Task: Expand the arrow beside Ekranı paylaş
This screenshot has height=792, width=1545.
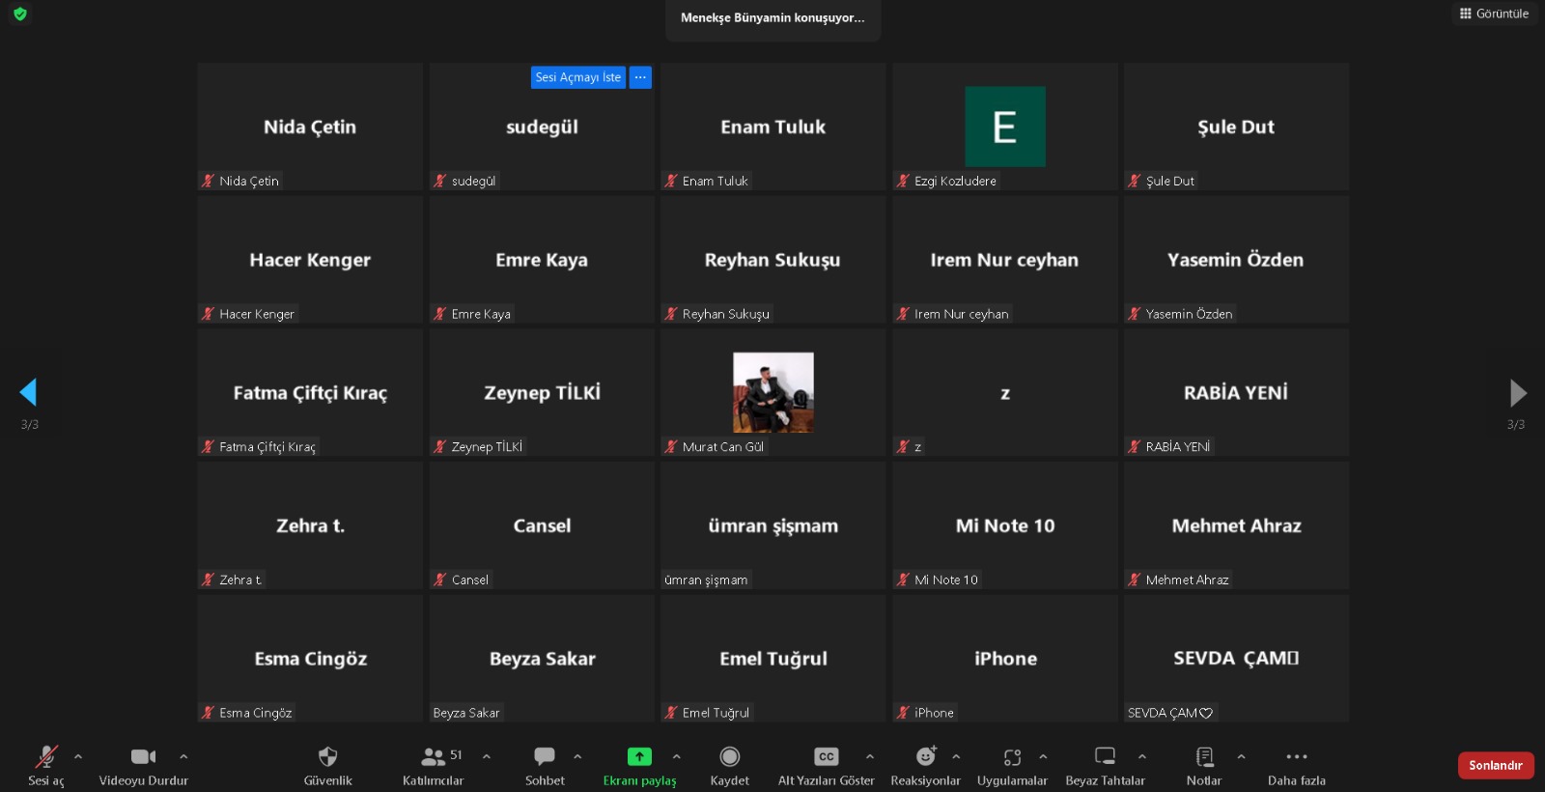Action: [x=676, y=757]
